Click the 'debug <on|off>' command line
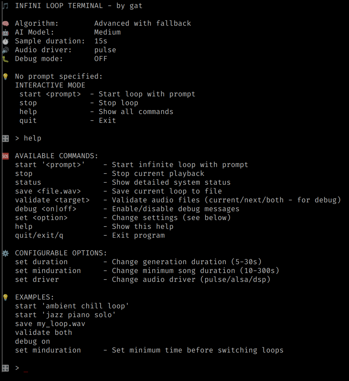The image size is (349, 381). (127, 209)
